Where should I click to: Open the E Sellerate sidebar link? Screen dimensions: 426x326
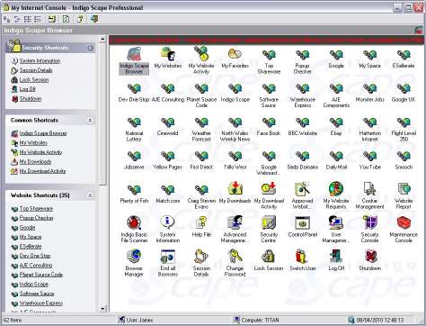pyautogui.click(x=31, y=247)
